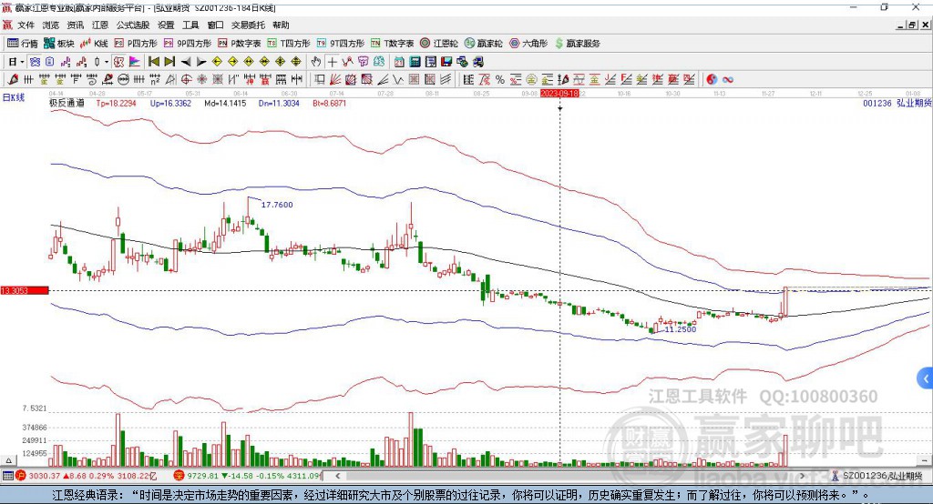Viewport: 933px width, 504px height.
Task: Click the 日K线 label
Action: pos(14,97)
